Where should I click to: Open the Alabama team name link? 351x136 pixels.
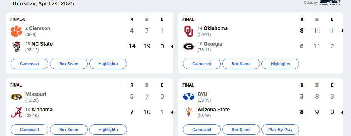coord(42,110)
